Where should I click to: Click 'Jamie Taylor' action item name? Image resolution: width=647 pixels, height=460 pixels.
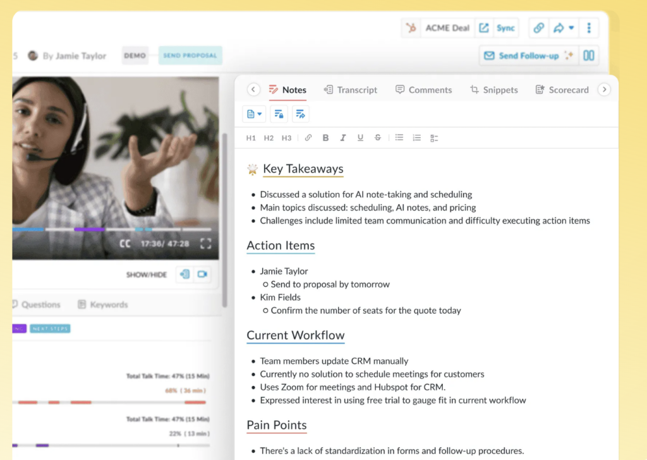284,272
